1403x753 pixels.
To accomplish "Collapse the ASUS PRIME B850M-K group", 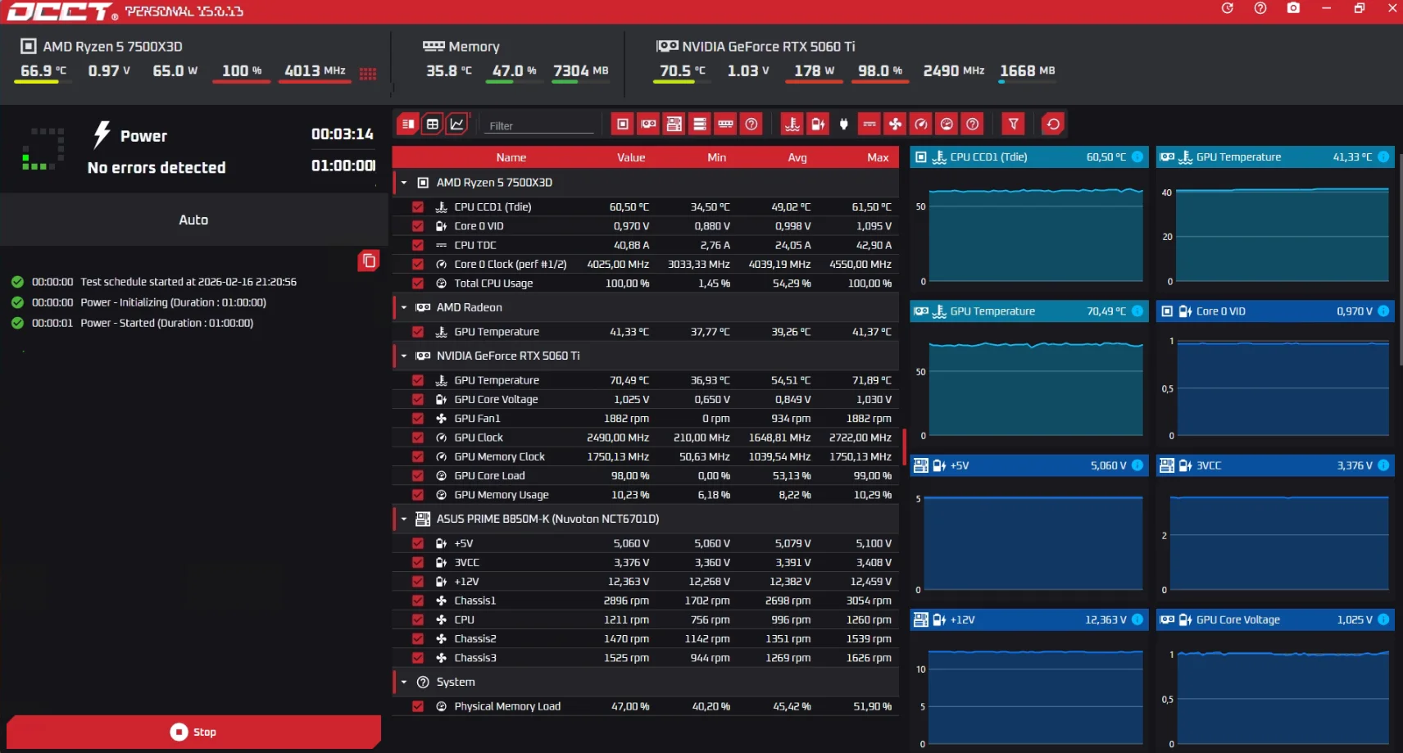I will tap(404, 519).
